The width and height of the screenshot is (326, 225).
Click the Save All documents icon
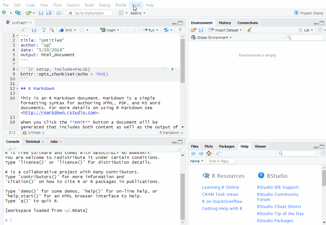49,13
